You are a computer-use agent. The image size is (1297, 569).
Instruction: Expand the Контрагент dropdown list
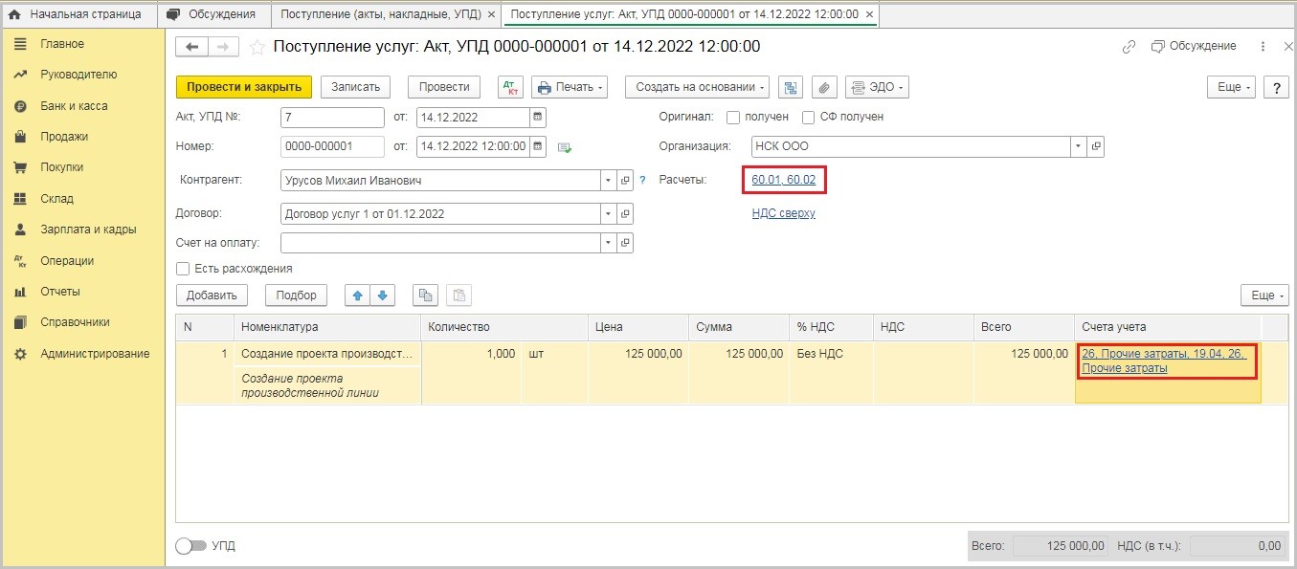608,180
